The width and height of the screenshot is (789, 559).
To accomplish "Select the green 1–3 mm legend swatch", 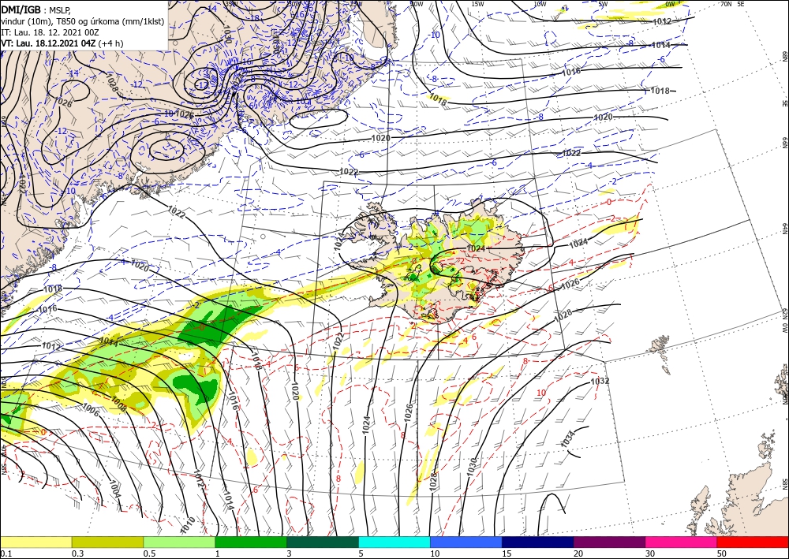I will (x=251, y=542).
